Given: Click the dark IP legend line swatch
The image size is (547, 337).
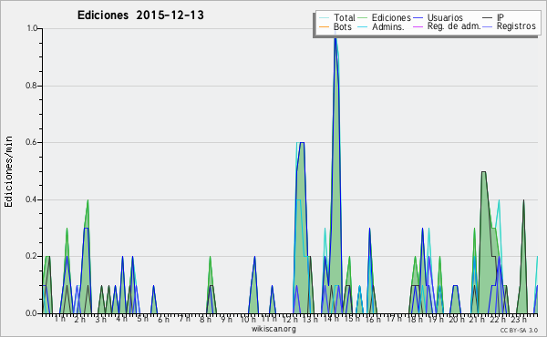Looking at the screenshot, I should (488, 18).
